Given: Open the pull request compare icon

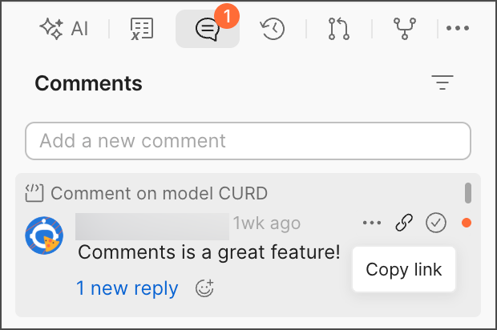Looking at the screenshot, I should 338,30.
